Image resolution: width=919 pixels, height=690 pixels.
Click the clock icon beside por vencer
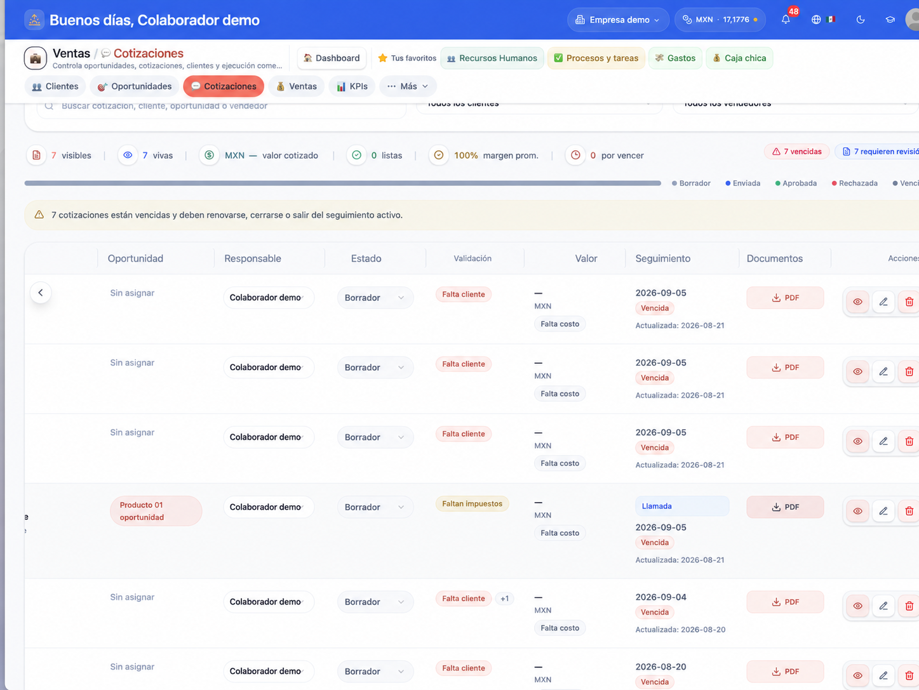point(575,155)
